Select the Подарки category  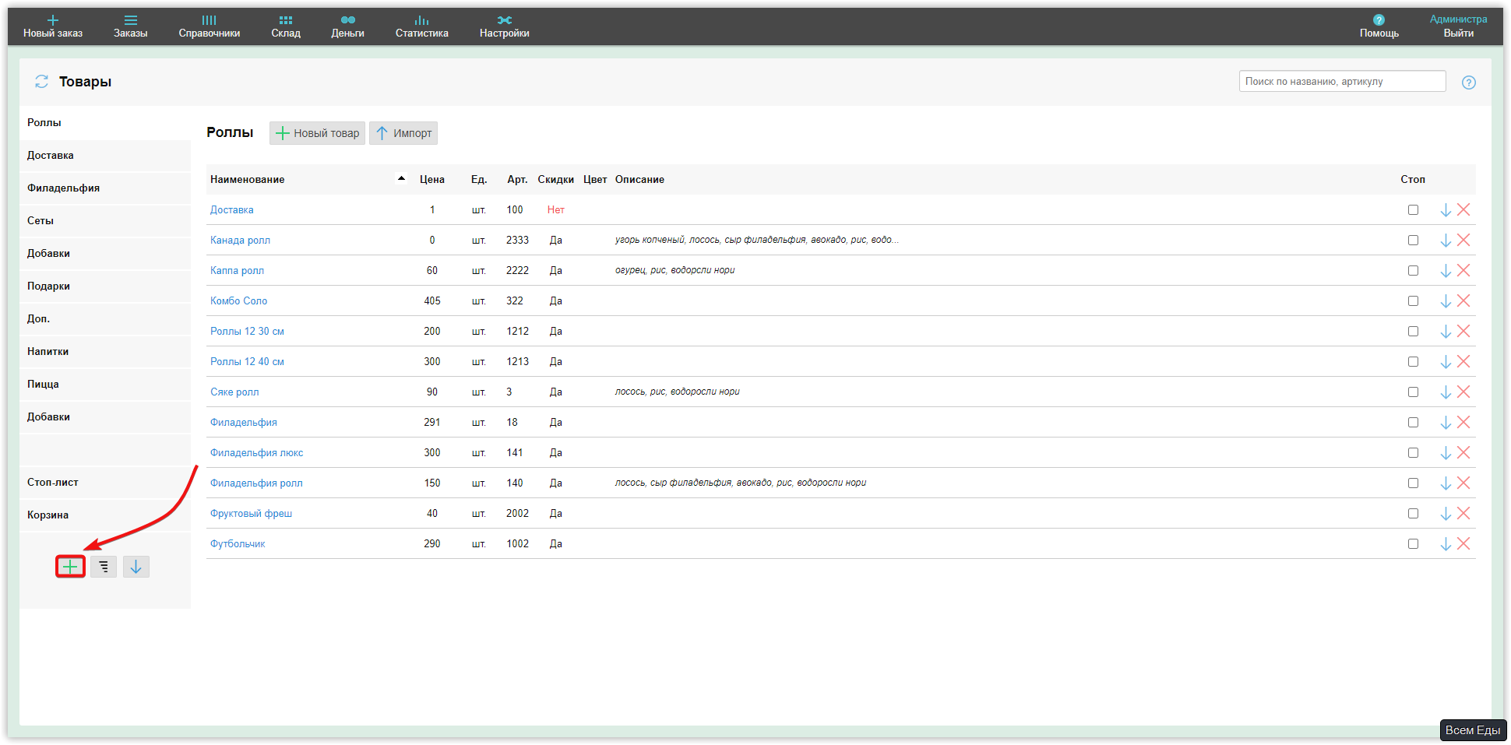pyautogui.click(x=105, y=286)
